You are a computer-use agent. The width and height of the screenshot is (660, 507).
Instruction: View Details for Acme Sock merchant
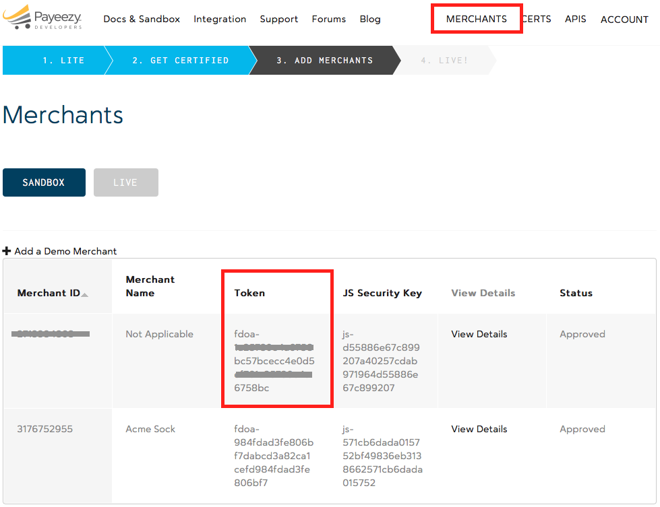point(479,429)
